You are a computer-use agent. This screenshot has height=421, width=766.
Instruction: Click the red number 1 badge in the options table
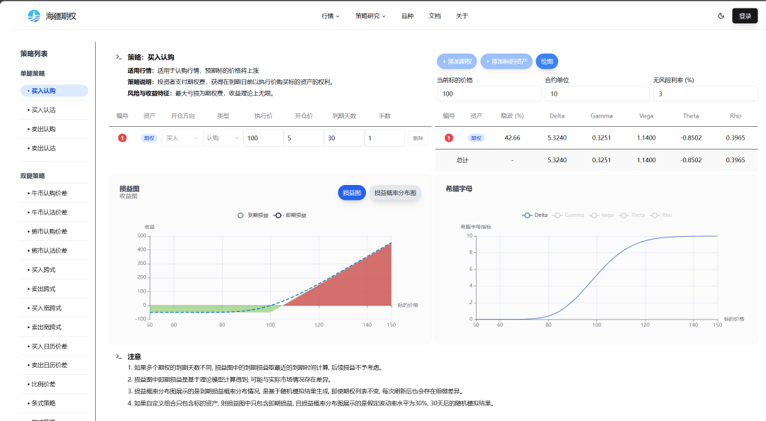click(x=122, y=138)
